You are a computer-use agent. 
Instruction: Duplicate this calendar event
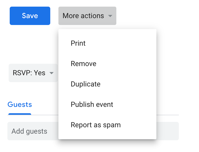click(85, 84)
